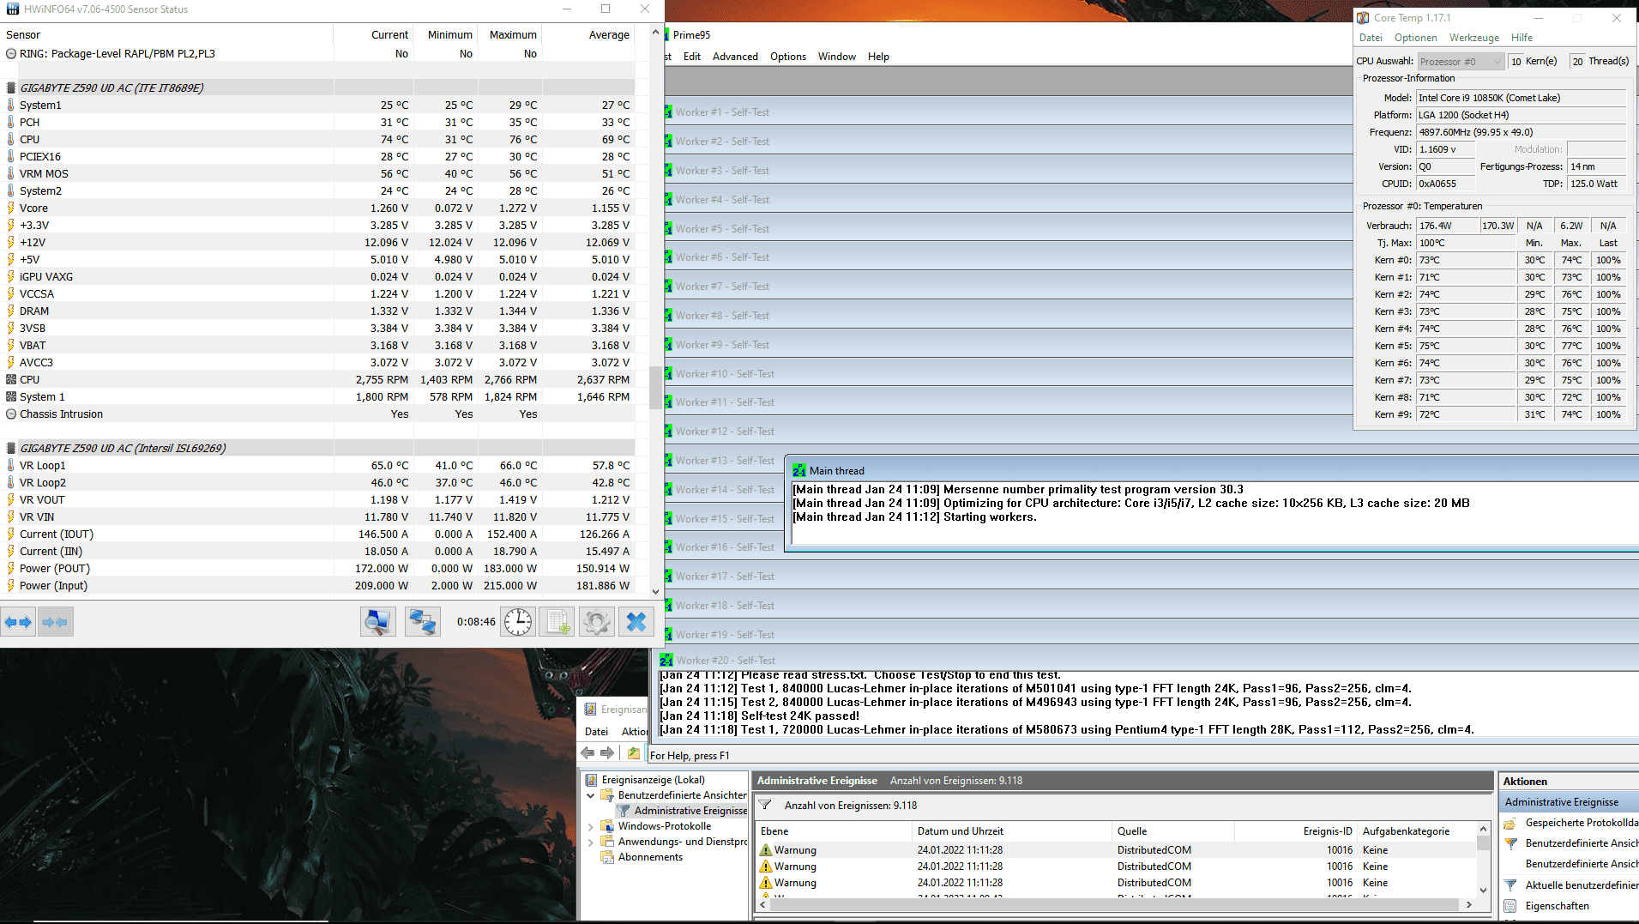Click Gespeicherte Protokolldatei action link

point(1582,823)
